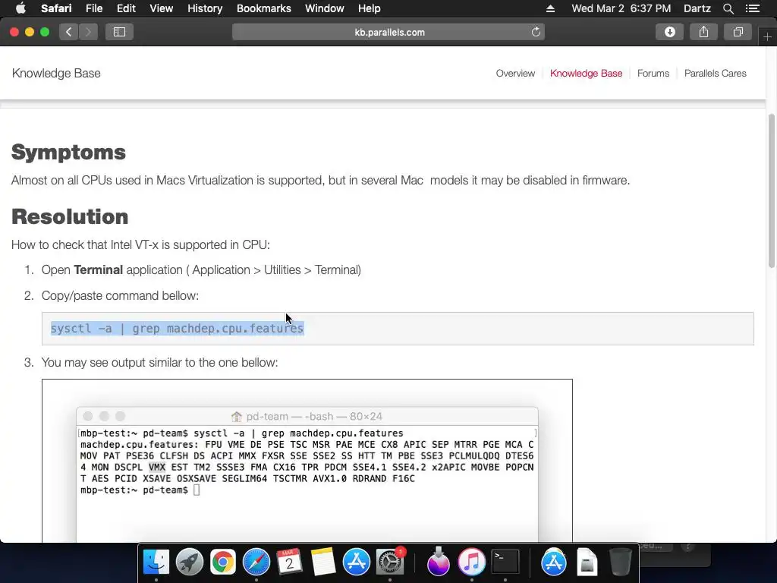Open System Preferences with update badge
Screen dimensions: 777x583
pos(390,563)
